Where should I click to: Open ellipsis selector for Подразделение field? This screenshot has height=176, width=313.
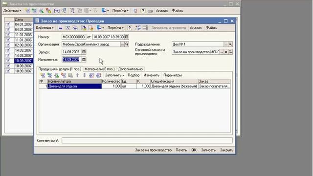click(226, 44)
